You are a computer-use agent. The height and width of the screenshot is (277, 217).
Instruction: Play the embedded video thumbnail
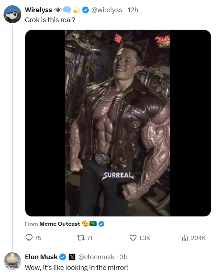point(118,123)
